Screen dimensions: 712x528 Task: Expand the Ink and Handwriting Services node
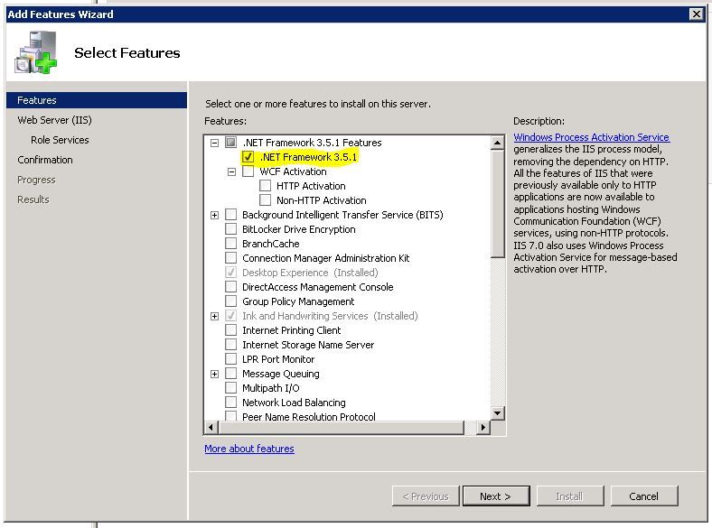click(x=214, y=316)
